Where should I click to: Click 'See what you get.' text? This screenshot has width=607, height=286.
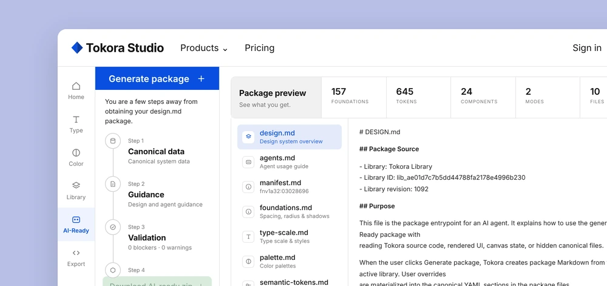click(265, 105)
